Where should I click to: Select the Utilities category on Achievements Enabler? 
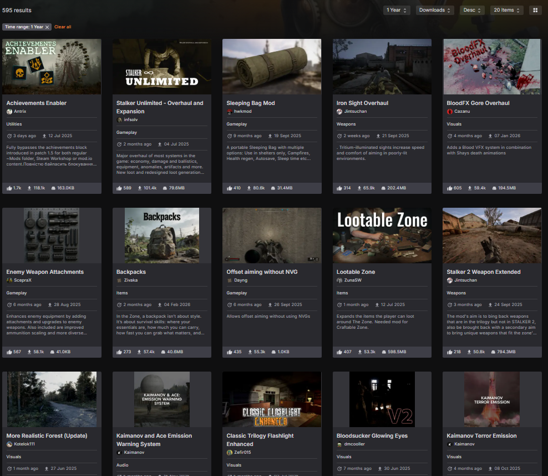click(x=14, y=124)
